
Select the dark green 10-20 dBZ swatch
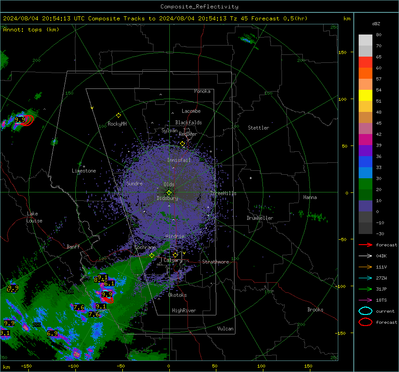point(365,195)
